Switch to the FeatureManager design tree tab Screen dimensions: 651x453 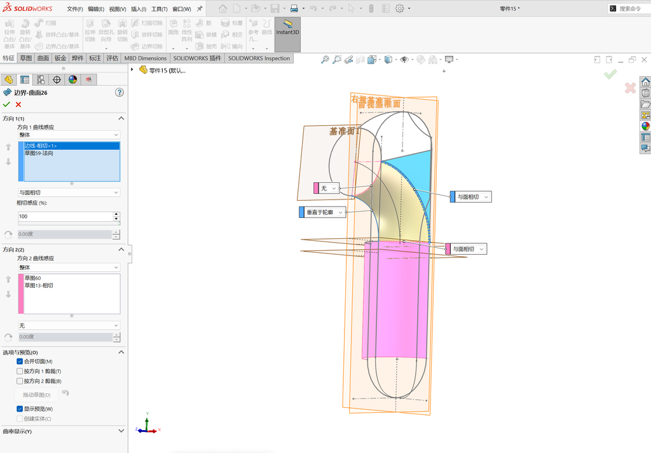[9, 79]
